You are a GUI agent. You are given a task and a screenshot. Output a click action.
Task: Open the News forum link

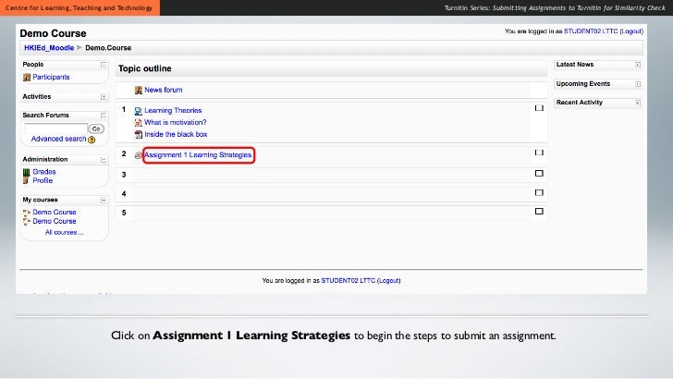[x=163, y=91]
